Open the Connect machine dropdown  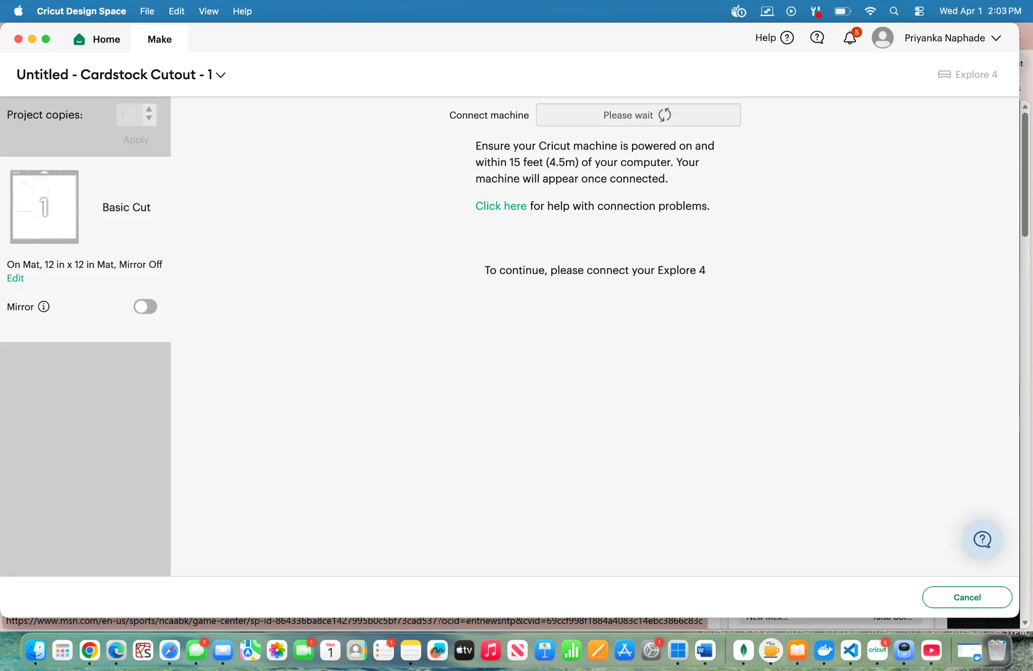pos(638,115)
